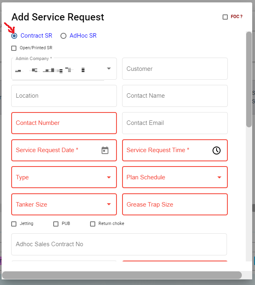Click the Contact Email field
The image size is (255, 285).
(x=175, y=123)
